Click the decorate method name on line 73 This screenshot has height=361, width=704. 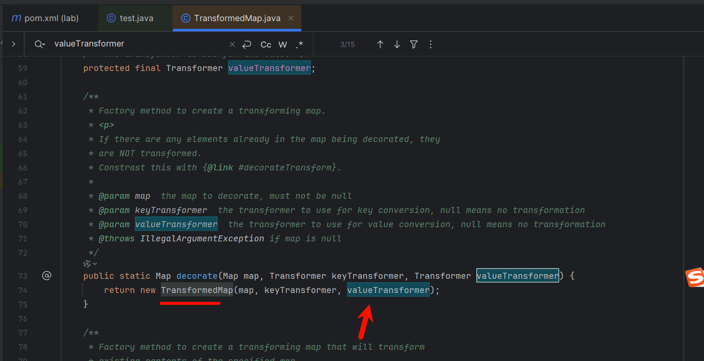pyautogui.click(x=197, y=276)
